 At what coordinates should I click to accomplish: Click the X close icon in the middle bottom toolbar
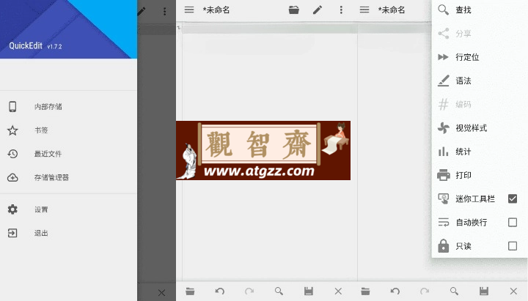point(338,291)
